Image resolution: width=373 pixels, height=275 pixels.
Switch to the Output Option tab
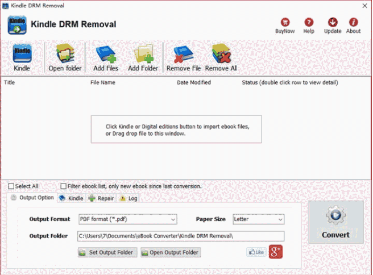coord(32,198)
